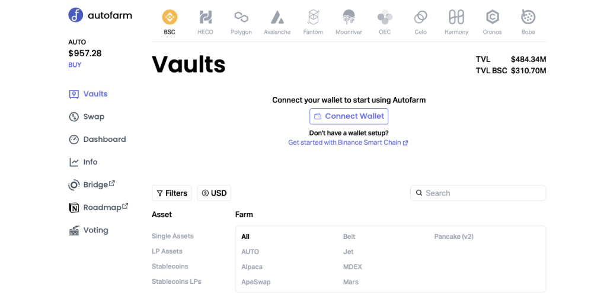Filter assets by Stablecoins
The height and width of the screenshot is (298, 607).
(170, 267)
